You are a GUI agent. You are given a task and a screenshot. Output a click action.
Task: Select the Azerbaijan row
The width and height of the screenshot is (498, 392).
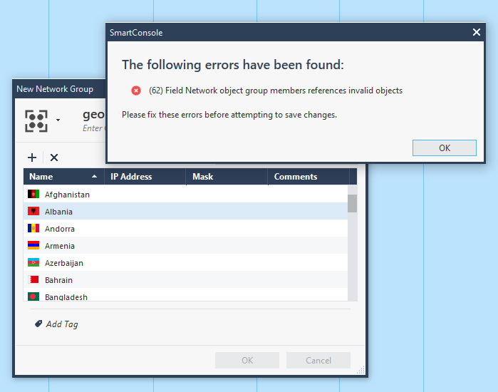point(186,263)
